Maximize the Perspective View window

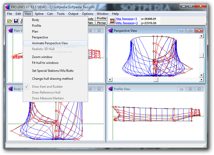[190, 31]
